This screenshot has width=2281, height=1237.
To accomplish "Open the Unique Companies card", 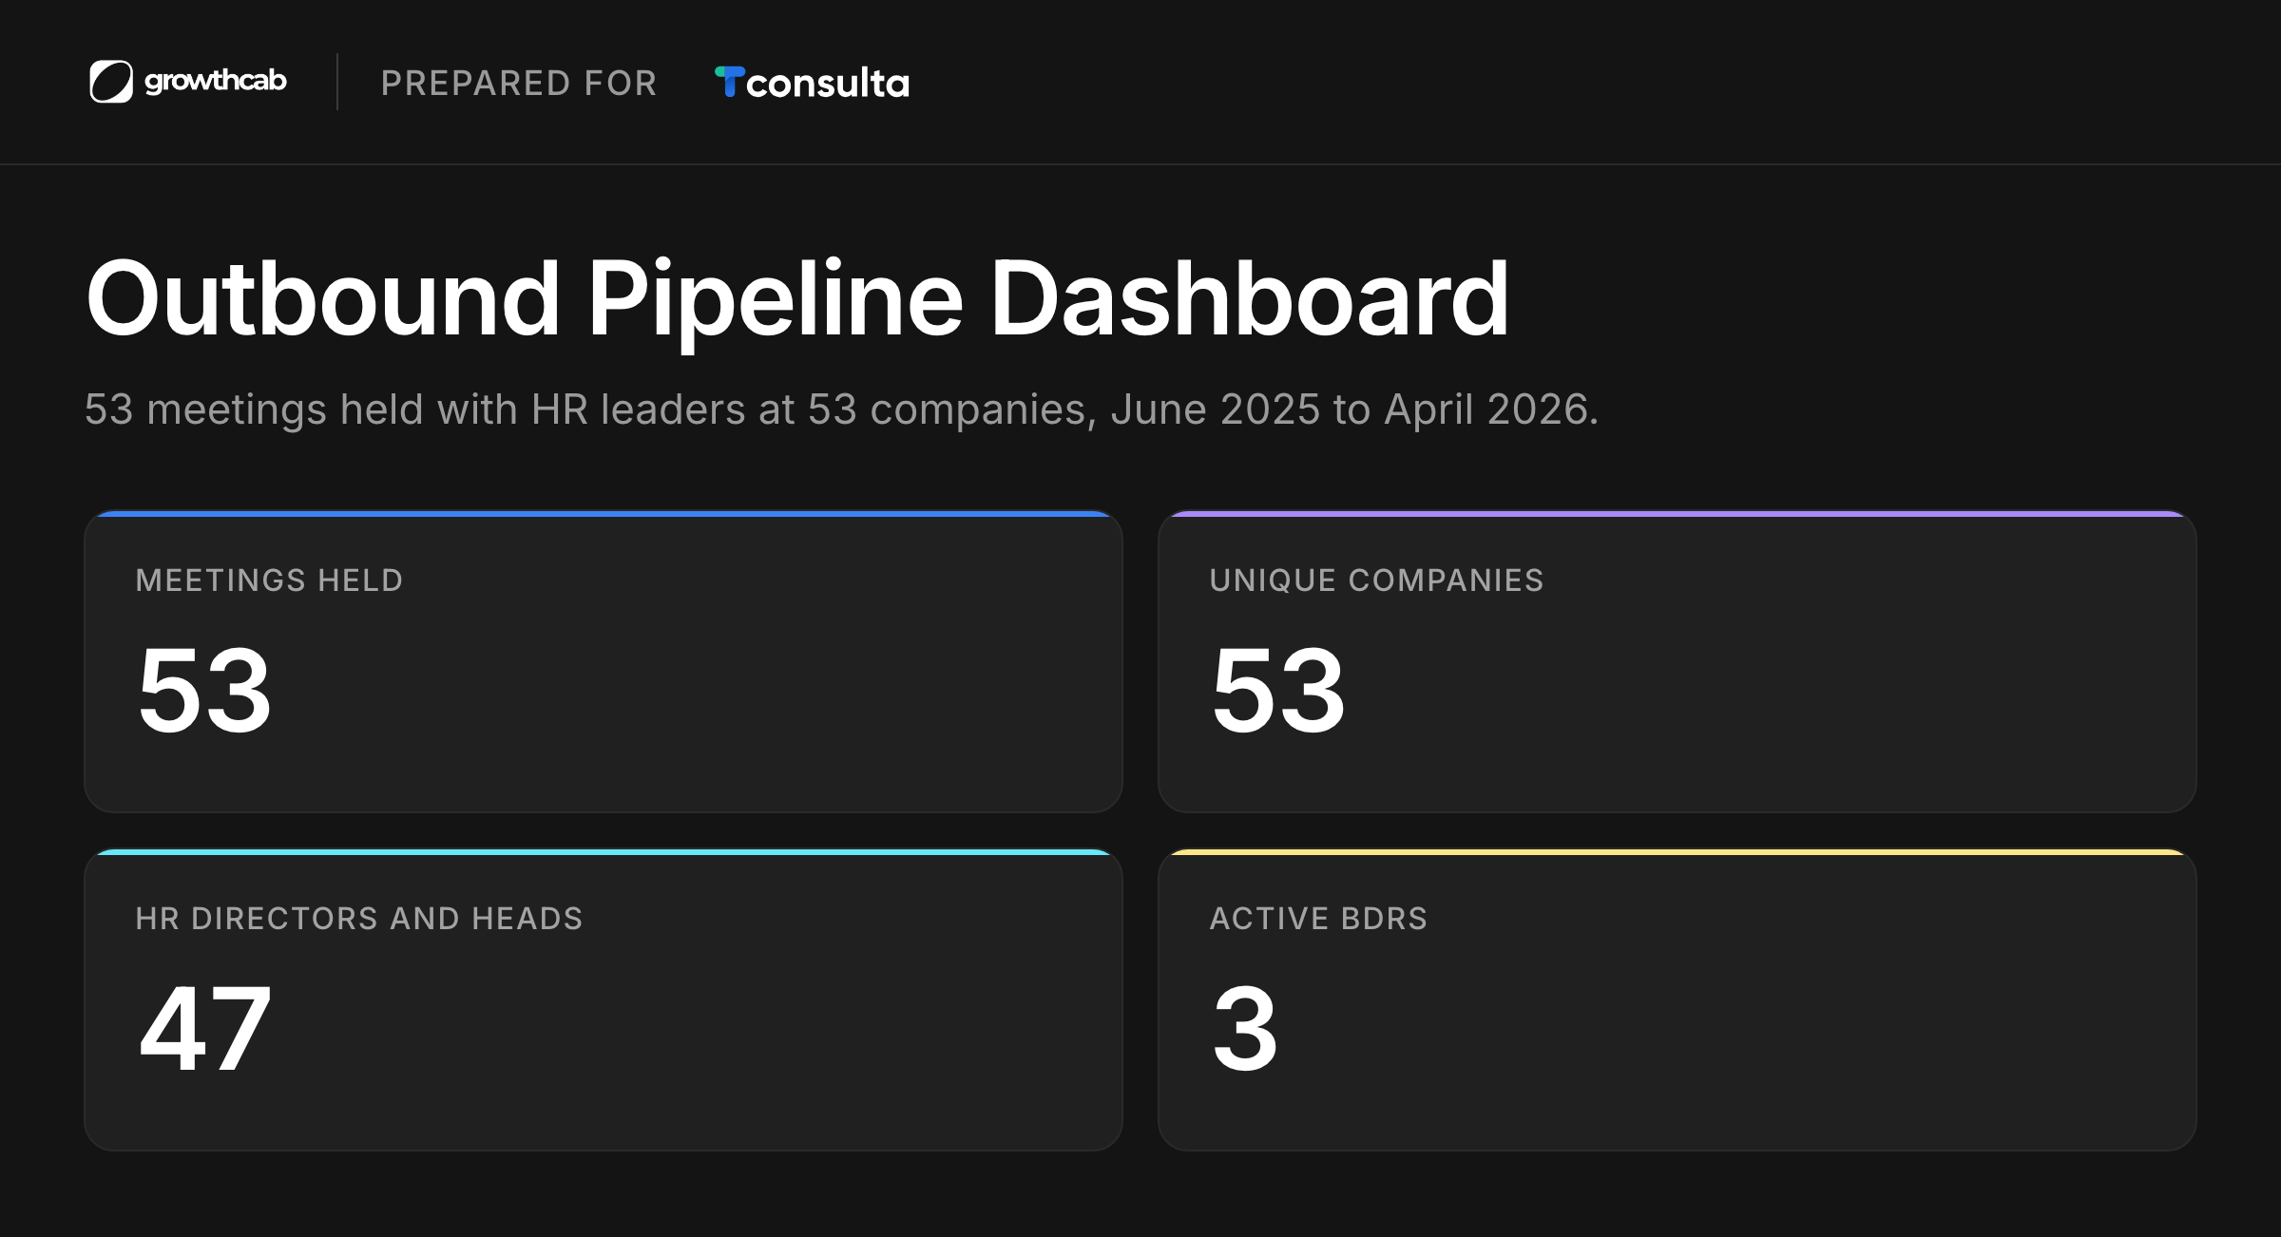I will [x=1677, y=661].
